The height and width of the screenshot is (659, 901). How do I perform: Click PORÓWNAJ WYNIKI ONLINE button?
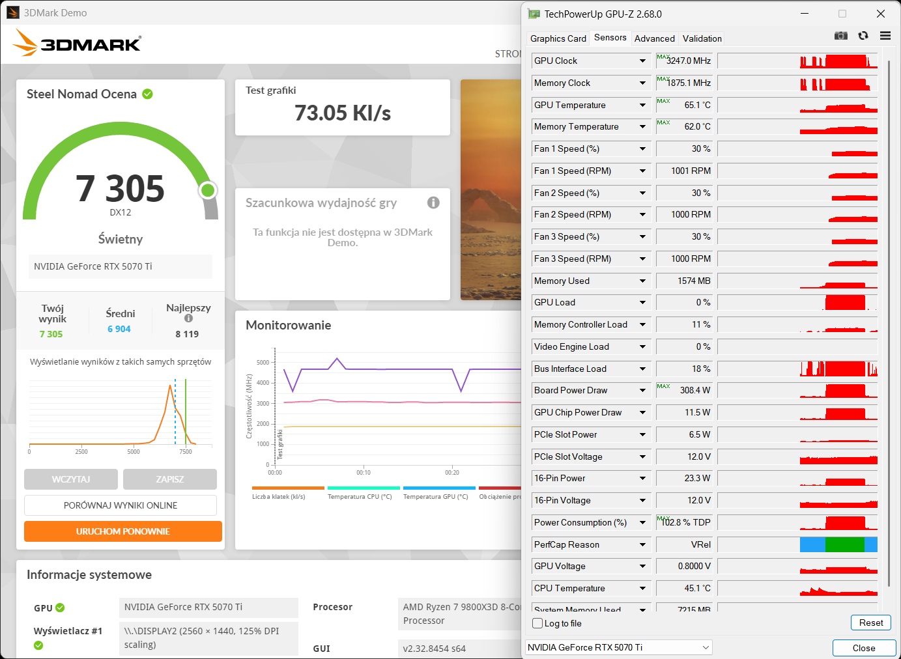[121, 505]
